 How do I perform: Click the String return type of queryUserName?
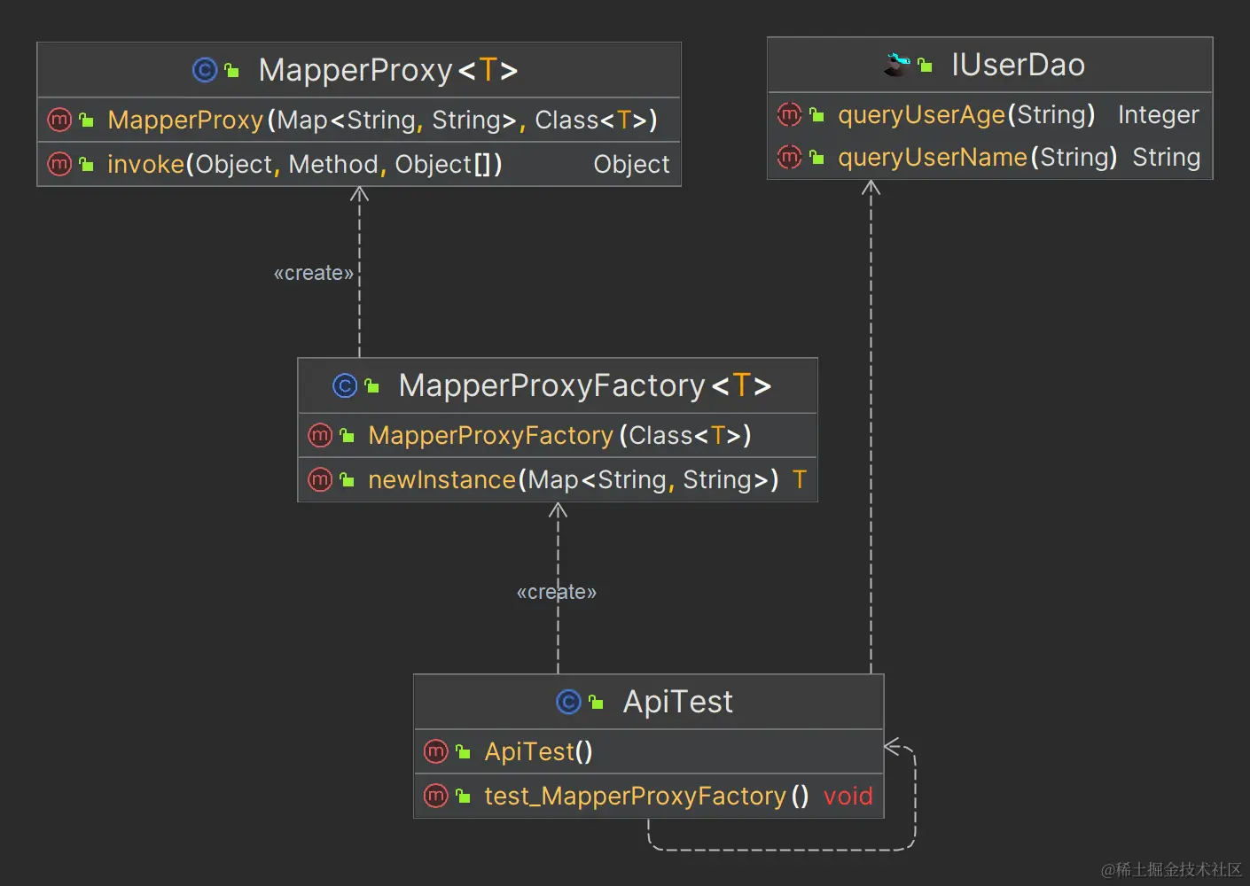click(x=1166, y=158)
